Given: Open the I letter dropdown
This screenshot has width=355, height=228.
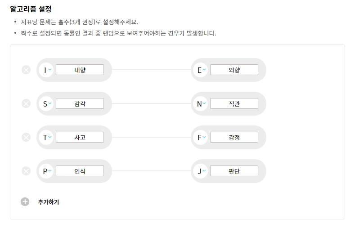Looking at the screenshot, I should coord(46,70).
